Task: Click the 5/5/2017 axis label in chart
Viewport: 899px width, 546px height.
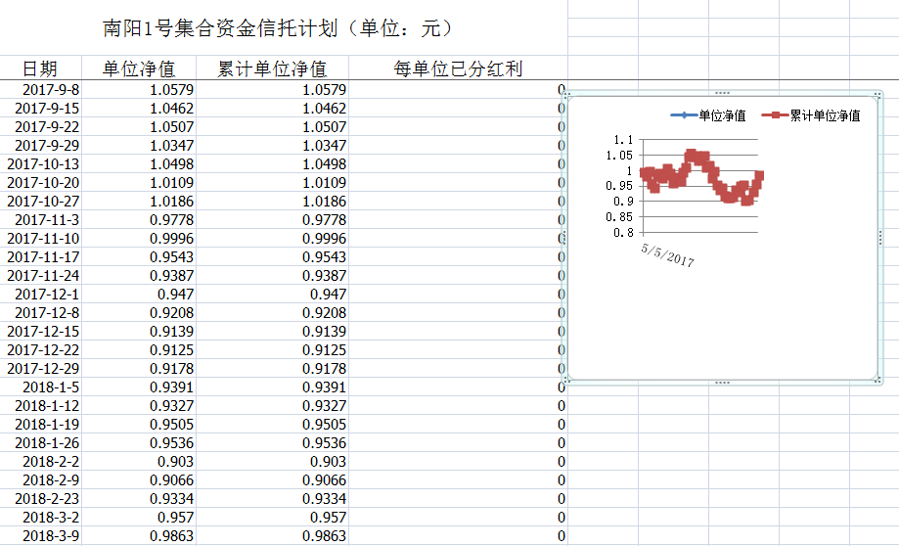Action: click(667, 255)
